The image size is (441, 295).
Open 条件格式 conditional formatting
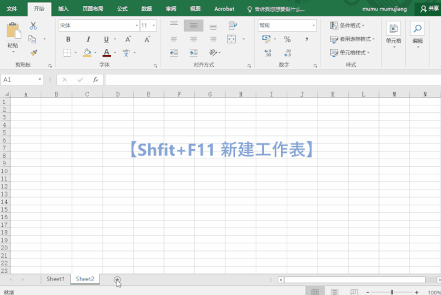(347, 26)
